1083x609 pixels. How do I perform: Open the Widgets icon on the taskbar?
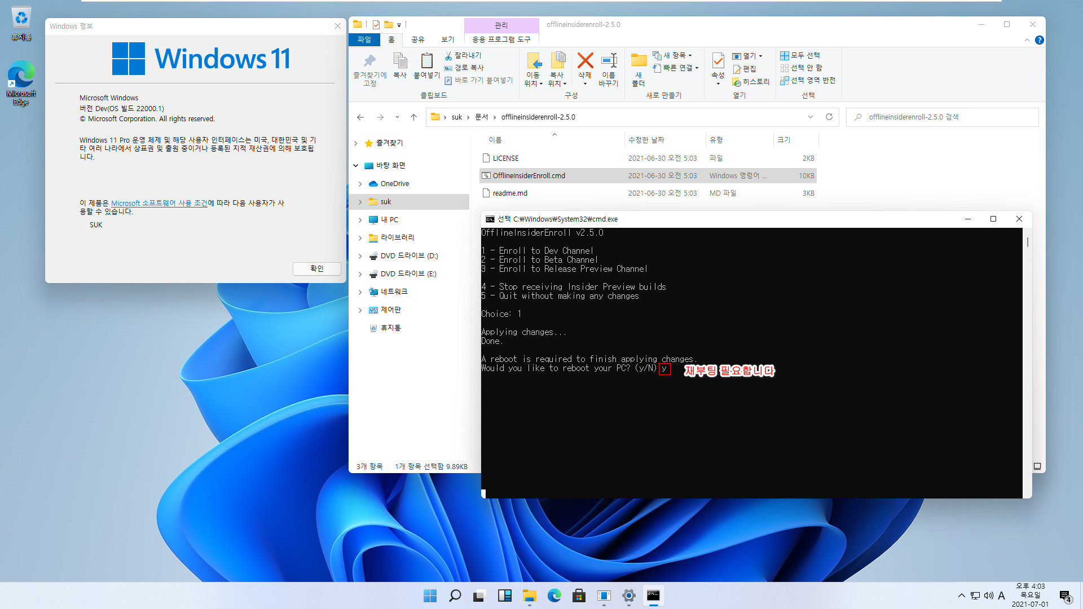click(504, 595)
